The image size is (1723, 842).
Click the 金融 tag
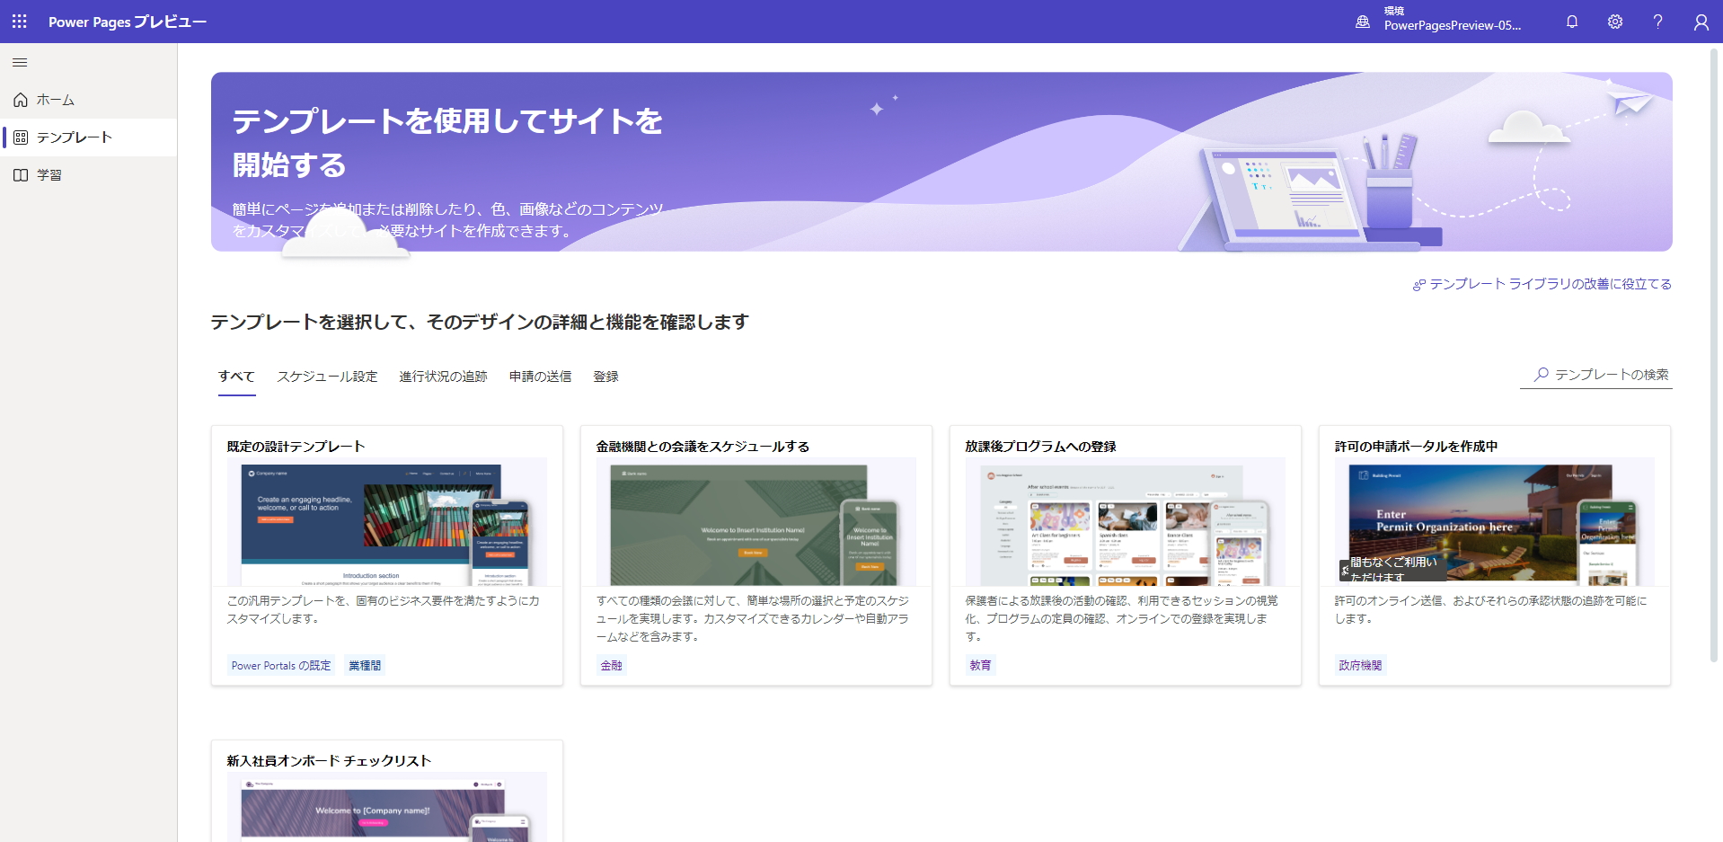[x=611, y=666]
